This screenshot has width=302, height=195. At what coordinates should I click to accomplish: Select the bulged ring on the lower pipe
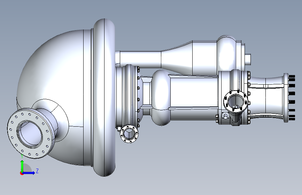pos(161,98)
